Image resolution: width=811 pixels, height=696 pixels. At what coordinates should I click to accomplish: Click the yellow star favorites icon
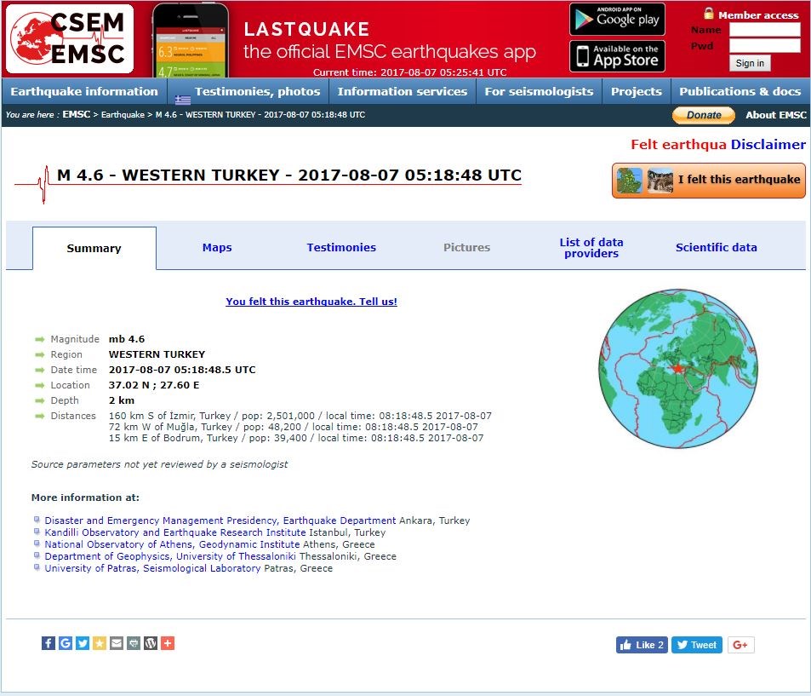click(100, 643)
